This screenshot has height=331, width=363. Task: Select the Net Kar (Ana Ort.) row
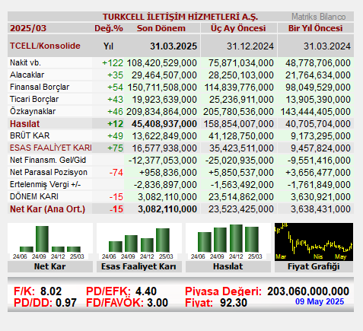tap(180, 209)
